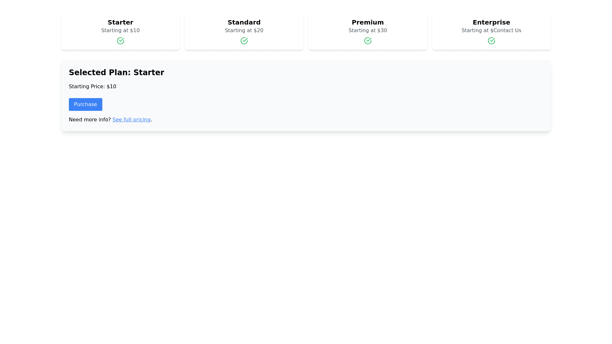Click the Need more info? text
This screenshot has height=344, width=612.
tap(90, 120)
